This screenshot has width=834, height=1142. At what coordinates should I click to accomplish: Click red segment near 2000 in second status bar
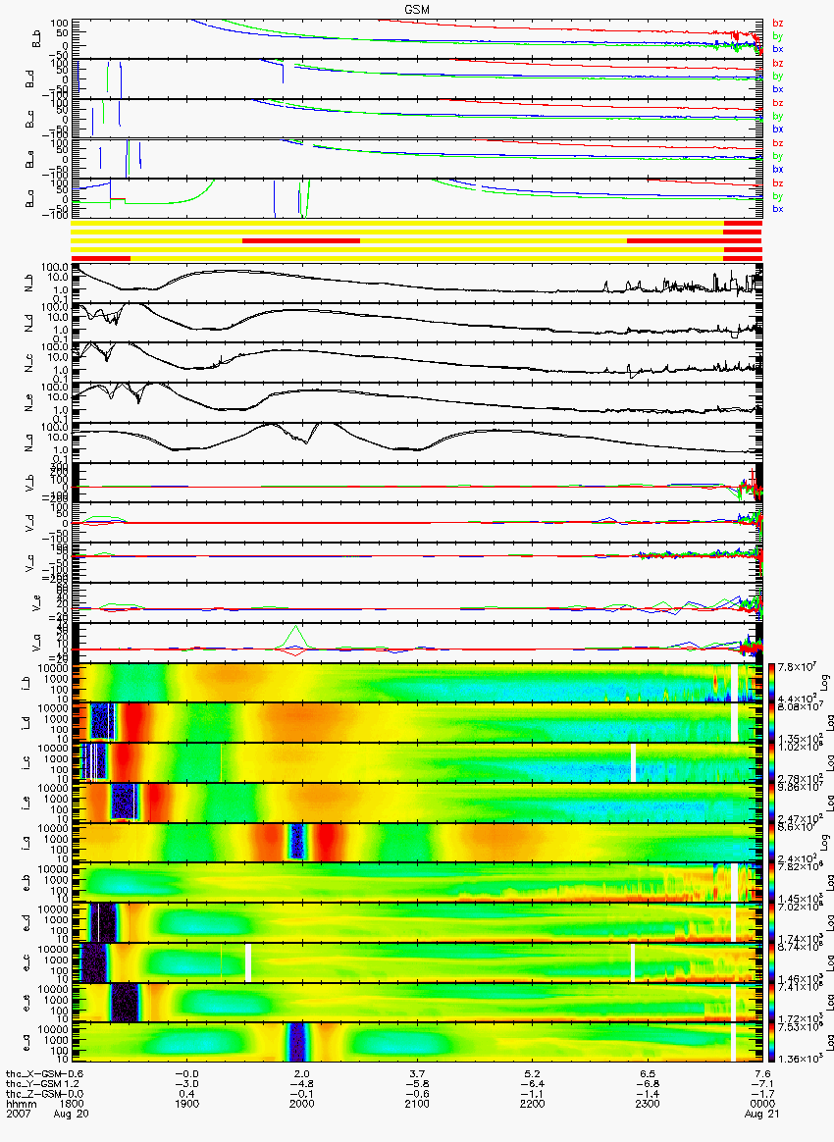pyautogui.click(x=301, y=240)
